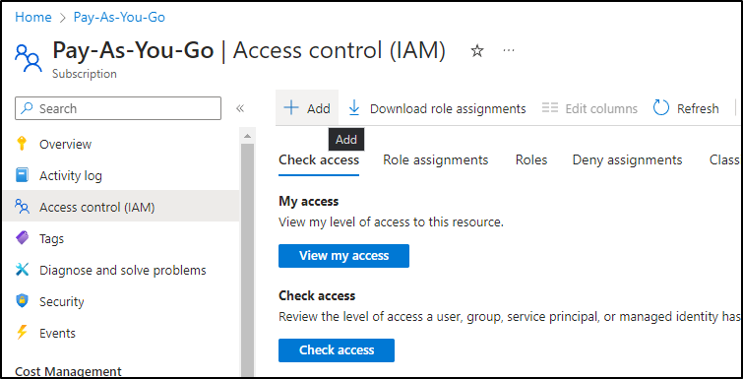
Task: Click the Download role assignments arrow icon
Action: tap(354, 108)
